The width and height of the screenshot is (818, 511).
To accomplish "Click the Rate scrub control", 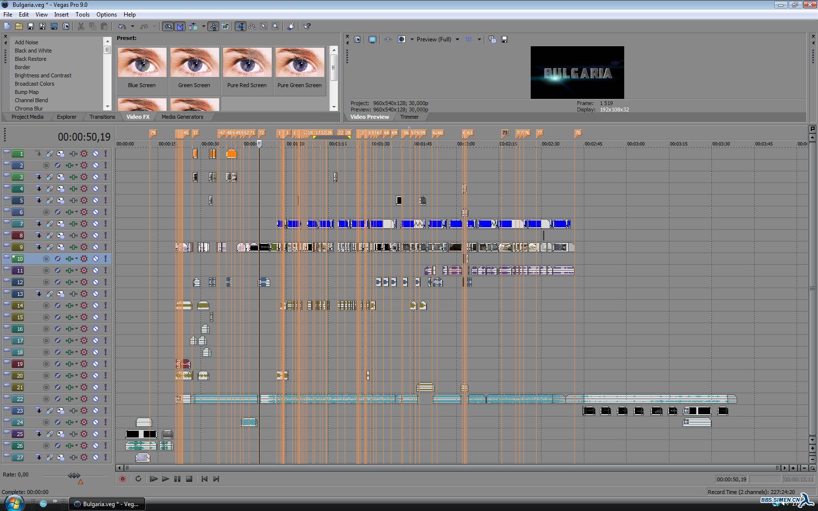I will [x=74, y=475].
